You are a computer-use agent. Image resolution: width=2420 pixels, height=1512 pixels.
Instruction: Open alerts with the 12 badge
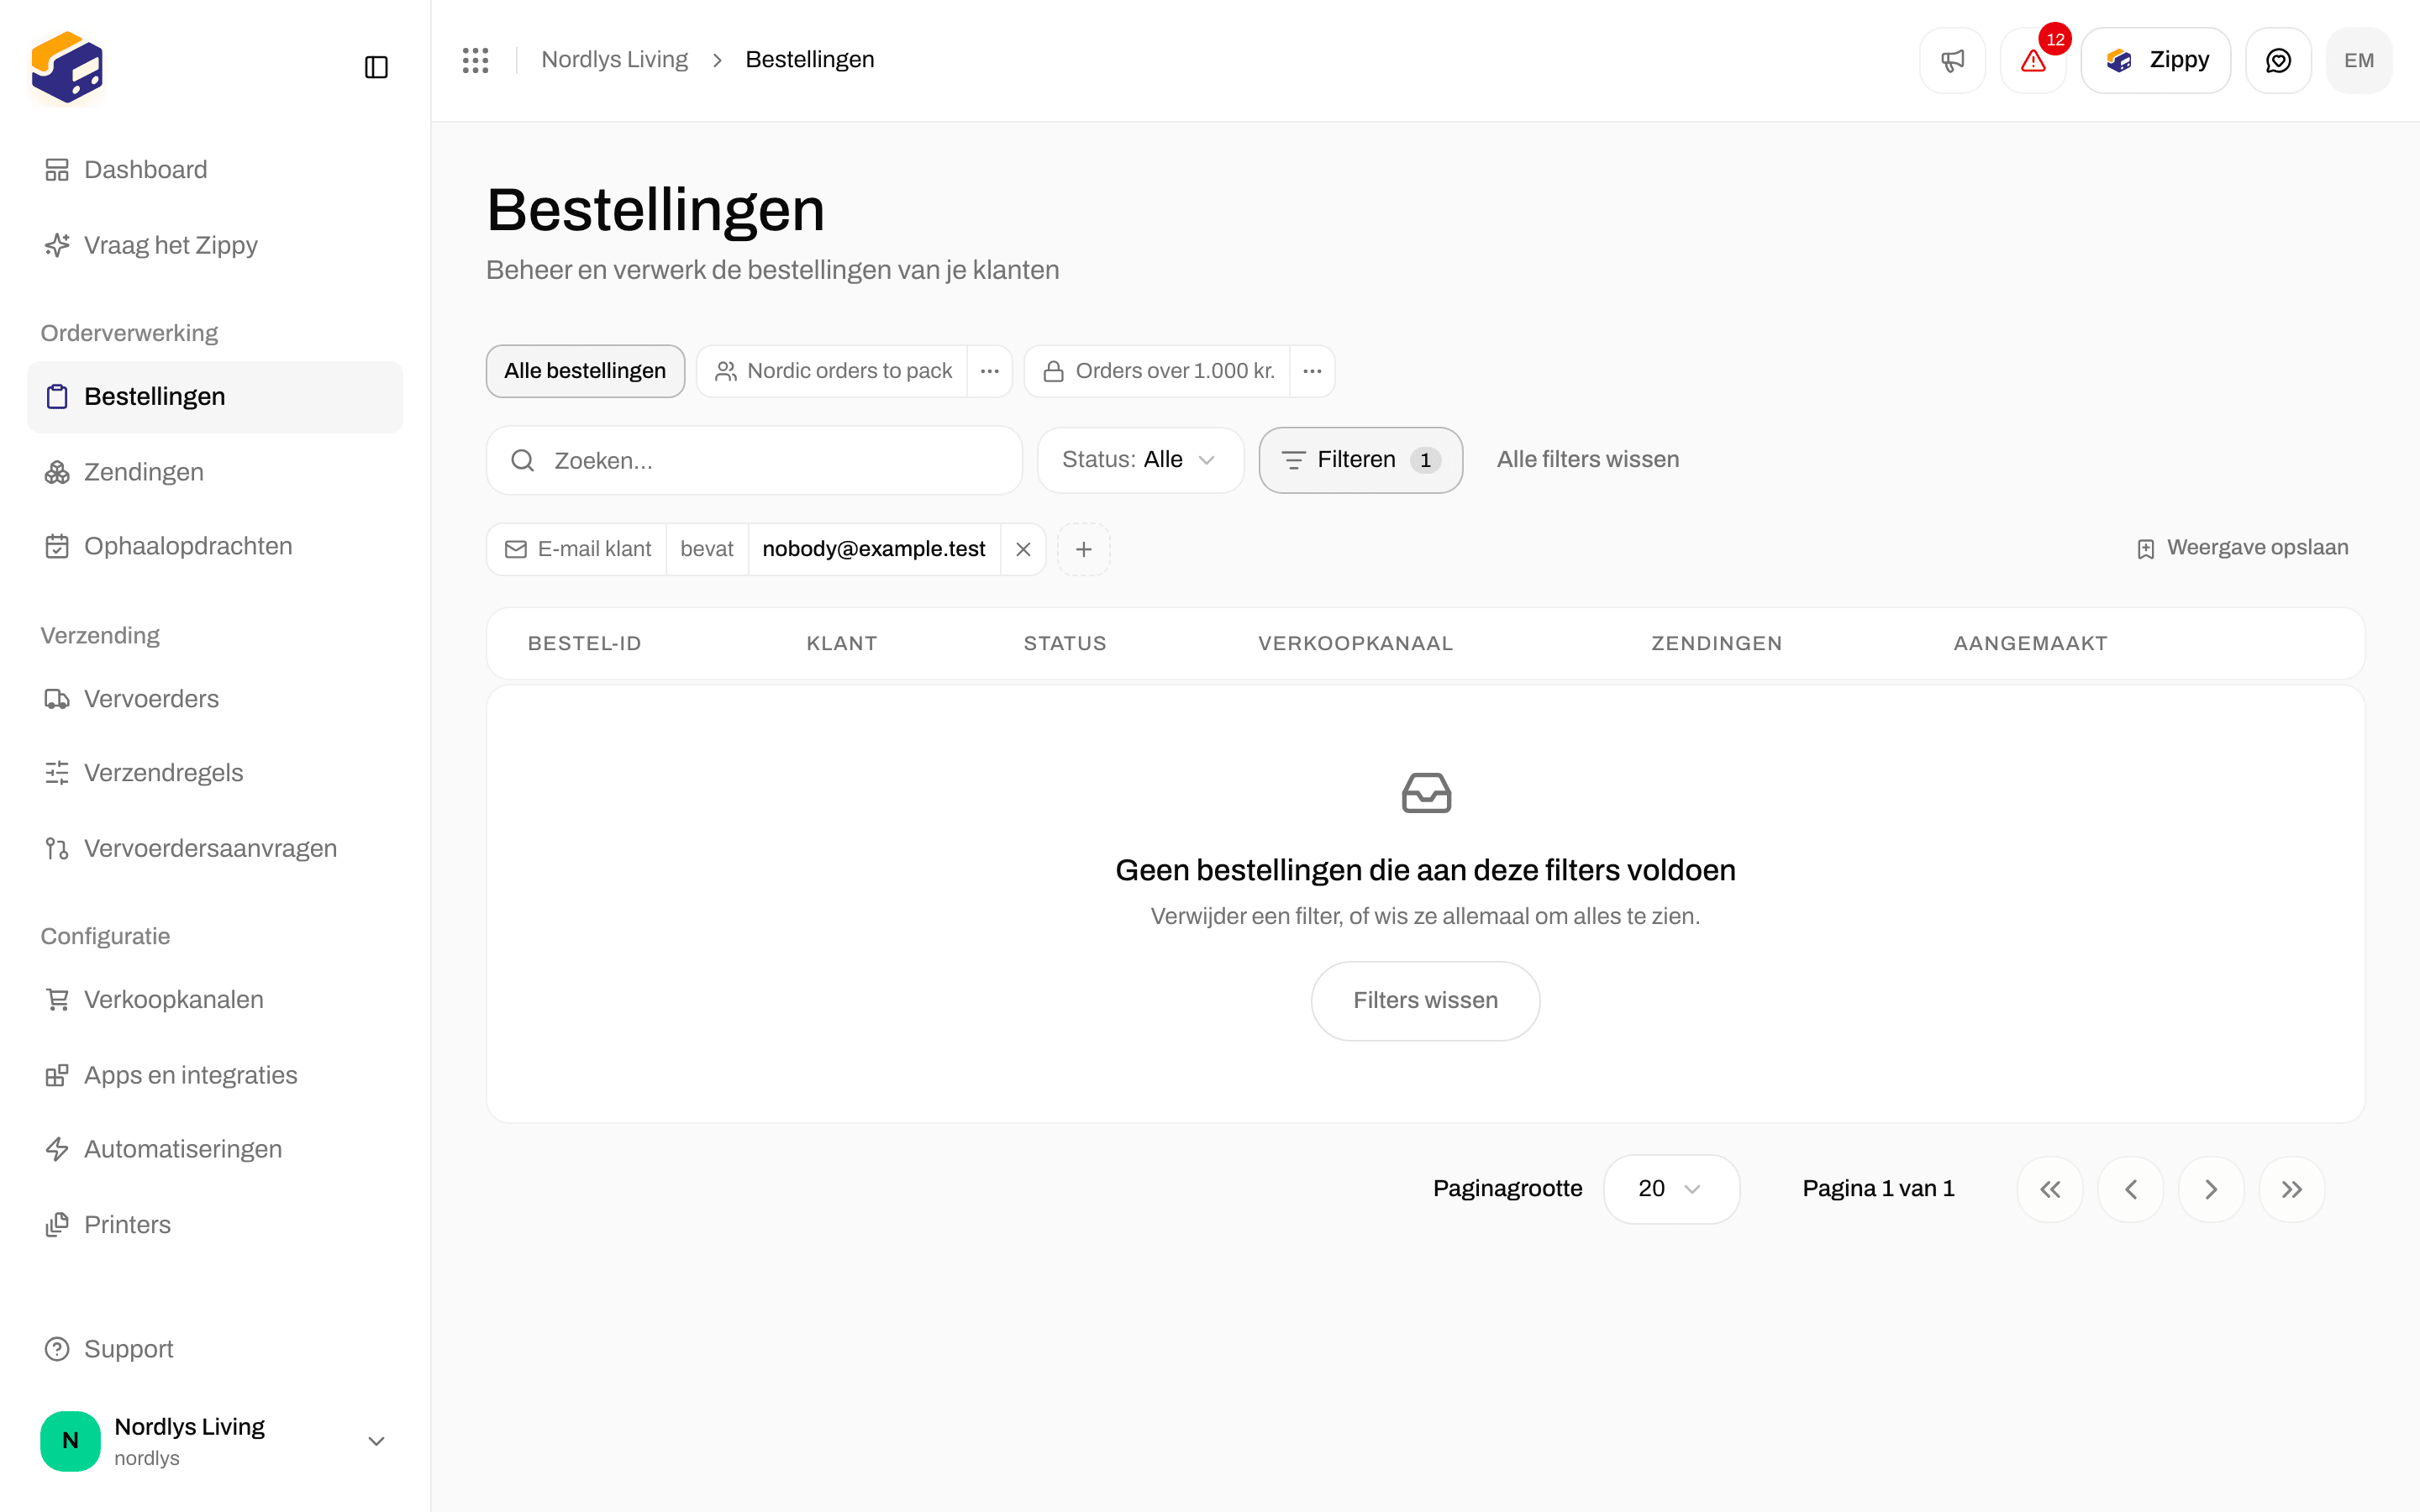tap(2033, 60)
